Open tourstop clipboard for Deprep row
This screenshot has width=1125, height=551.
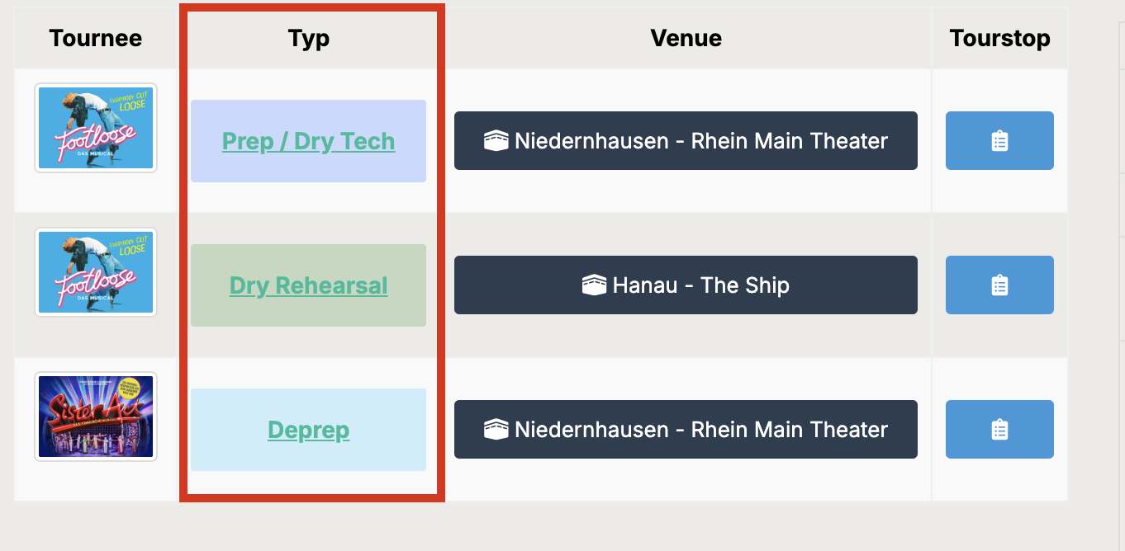tap(999, 430)
